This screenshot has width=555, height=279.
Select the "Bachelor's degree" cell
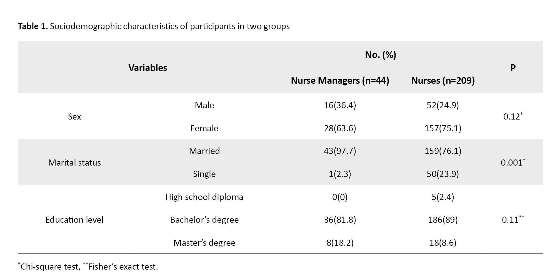pos(204,220)
